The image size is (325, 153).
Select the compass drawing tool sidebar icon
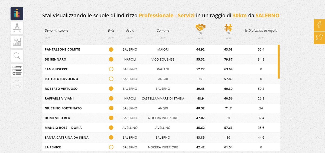pyautogui.click(x=17, y=28)
